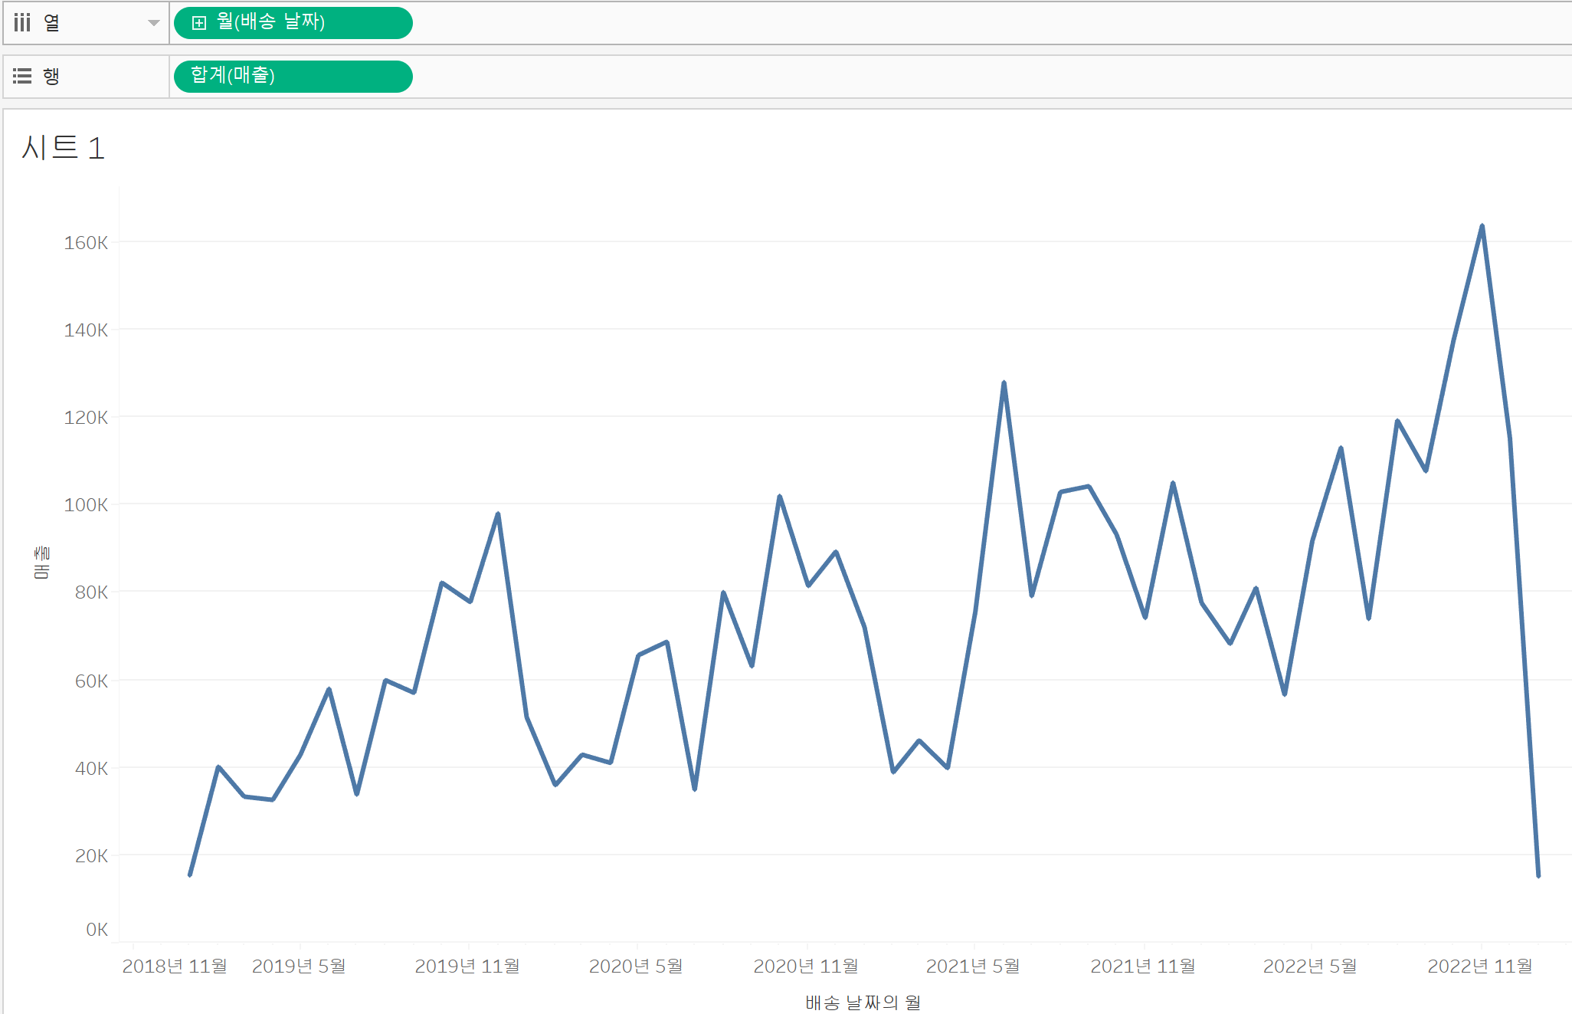1572x1014 pixels.
Task: Click the 2020년 5월 axis label
Action: coord(636,966)
